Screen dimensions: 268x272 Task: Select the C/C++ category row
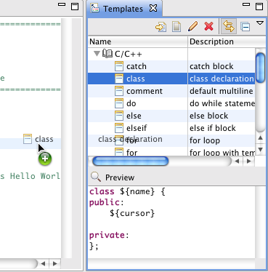[171, 54]
